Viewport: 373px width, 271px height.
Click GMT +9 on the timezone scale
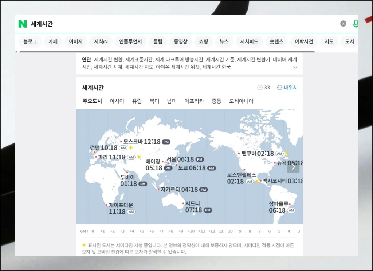click(x=181, y=231)
